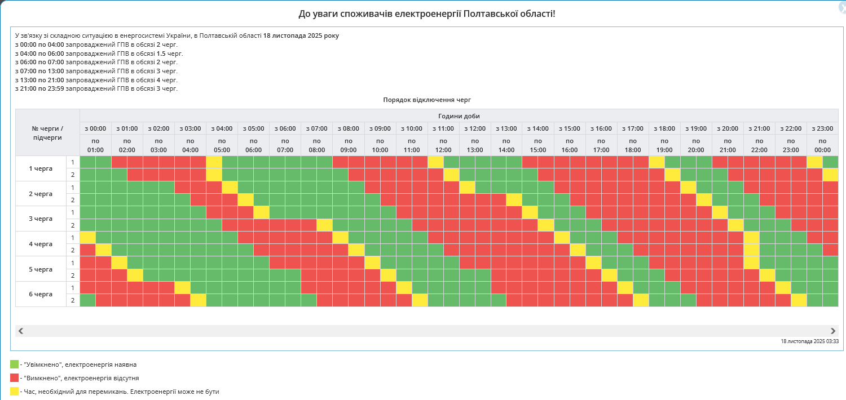Click the "Порядок відключення черг" table title

pos(426,100)
